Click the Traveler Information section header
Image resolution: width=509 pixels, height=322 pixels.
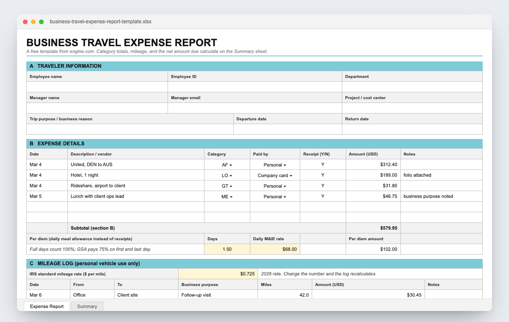click(255, 66)
